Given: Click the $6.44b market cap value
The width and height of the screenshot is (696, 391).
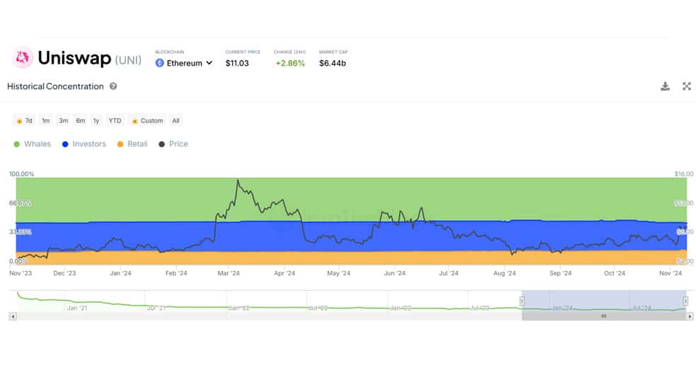Looking at the screenshot, I should pyautogui.click(x=332, y=64).
